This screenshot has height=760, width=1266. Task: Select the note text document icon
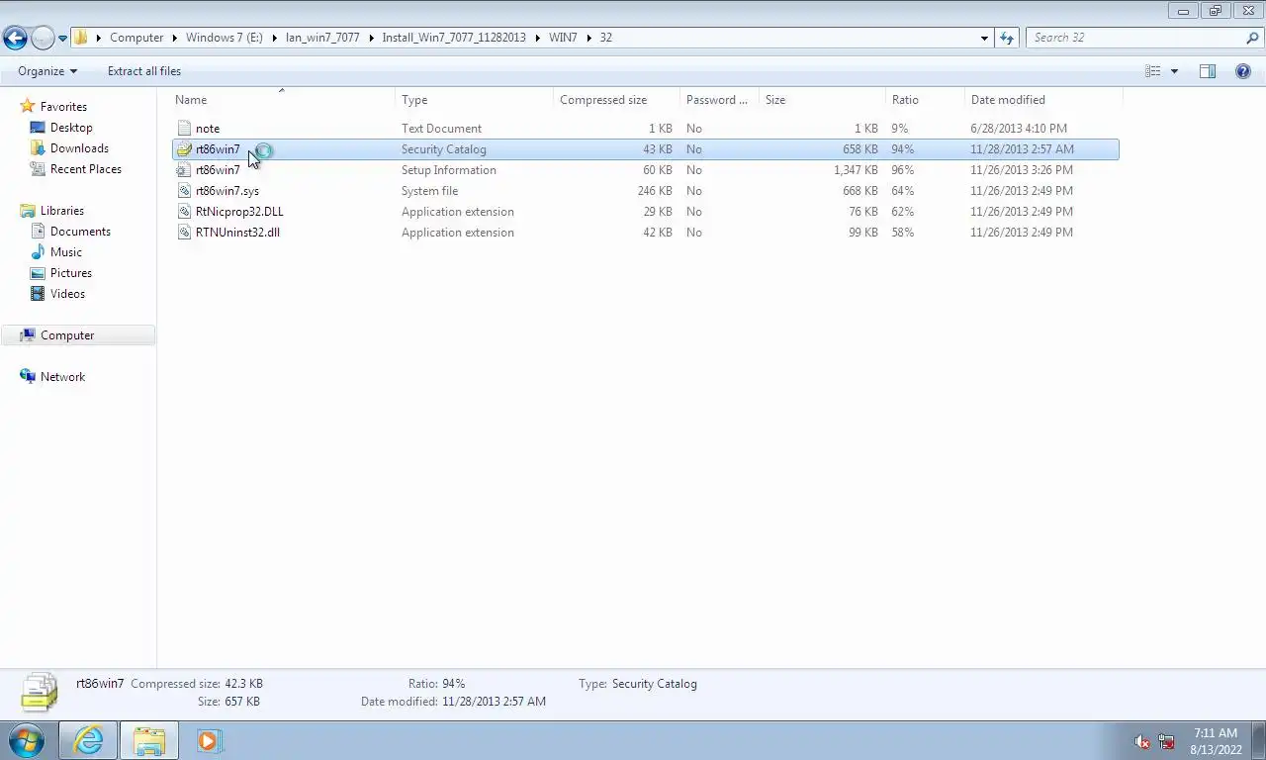[x=184, y=129]
